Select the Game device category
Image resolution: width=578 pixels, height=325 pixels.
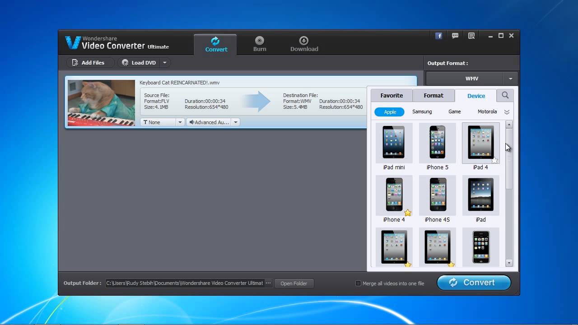(455, 112)
